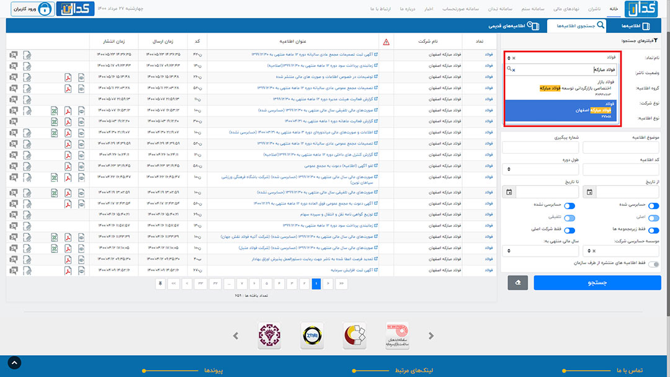The height and width of the screenshot is (377, 670).
Task: Open 'طول دوره' dropdown
Action: [540, 169]
